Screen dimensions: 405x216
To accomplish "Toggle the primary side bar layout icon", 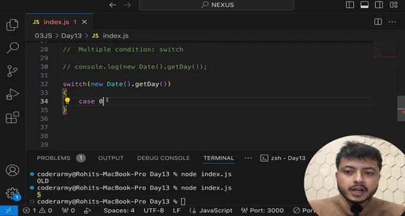I will point(350,5).
